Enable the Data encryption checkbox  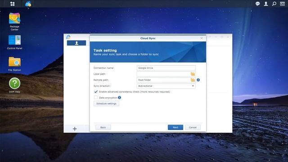pyautogui.click(x=96, y=97)
